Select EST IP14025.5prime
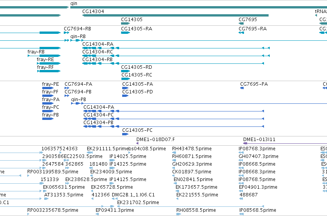The width and height of the screenshot is (327, 216). 128,156
